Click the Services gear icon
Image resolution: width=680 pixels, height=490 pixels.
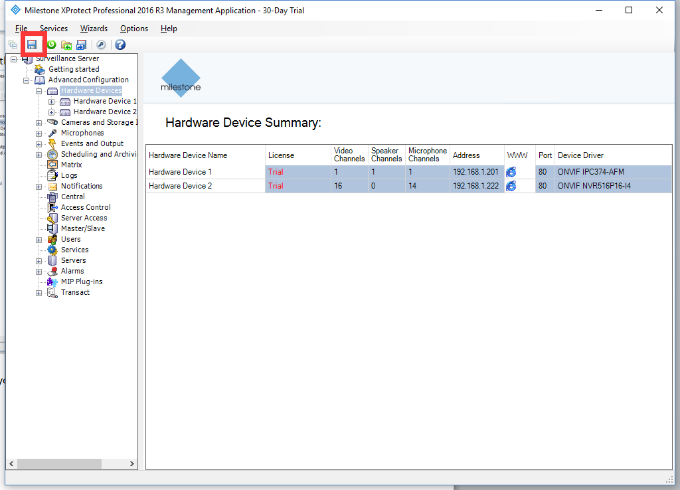52,250
